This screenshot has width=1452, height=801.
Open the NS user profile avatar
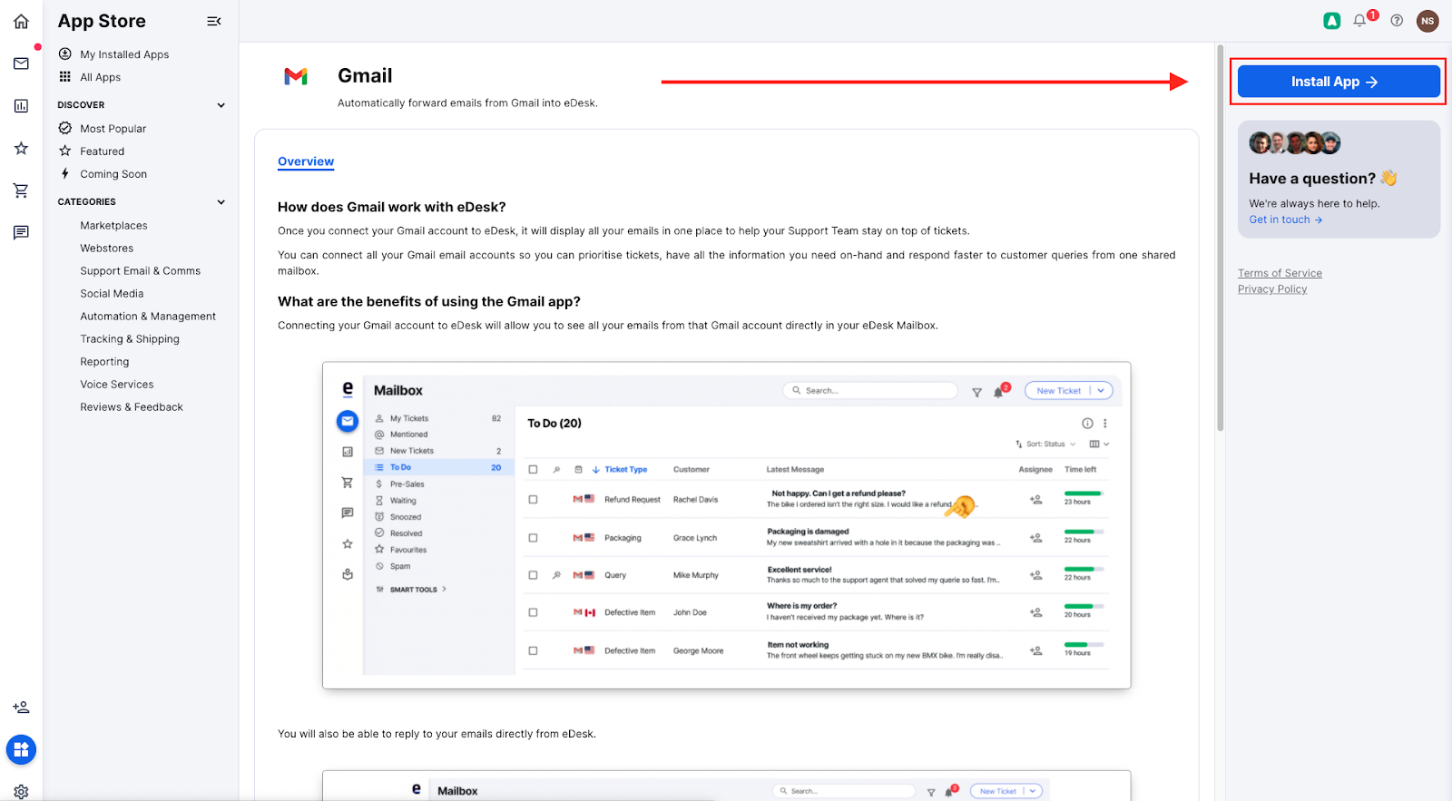[x=1427, y=20]
